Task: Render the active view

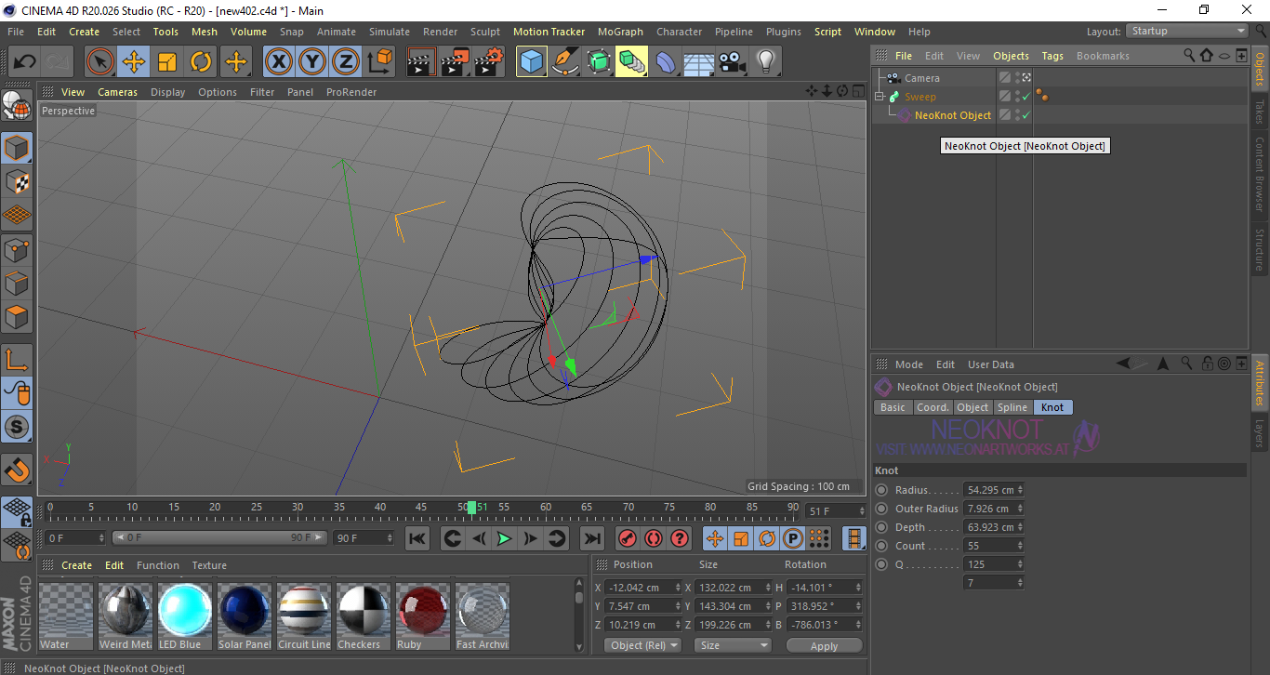Action: (422, 62)
